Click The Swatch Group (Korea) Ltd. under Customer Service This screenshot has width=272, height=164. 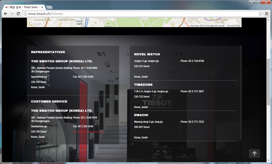[x=62, y=111]
